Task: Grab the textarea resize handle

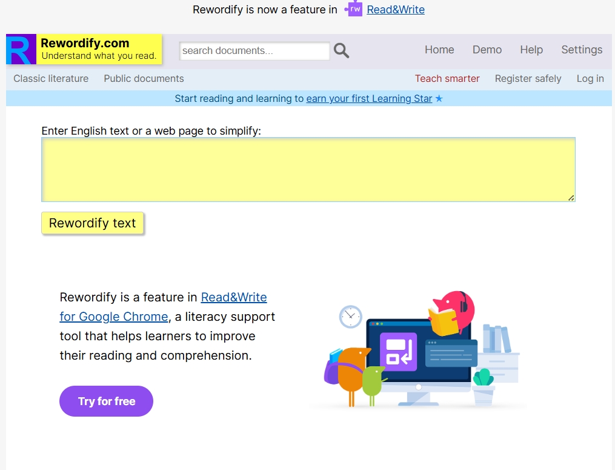Action: pos(571,198)
